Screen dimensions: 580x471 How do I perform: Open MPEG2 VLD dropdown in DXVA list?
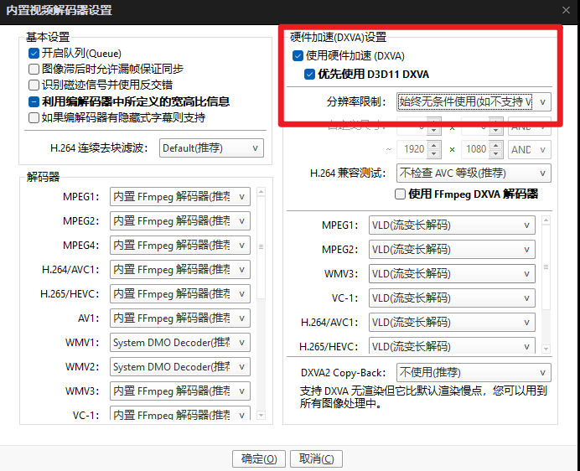click(452, 250)
